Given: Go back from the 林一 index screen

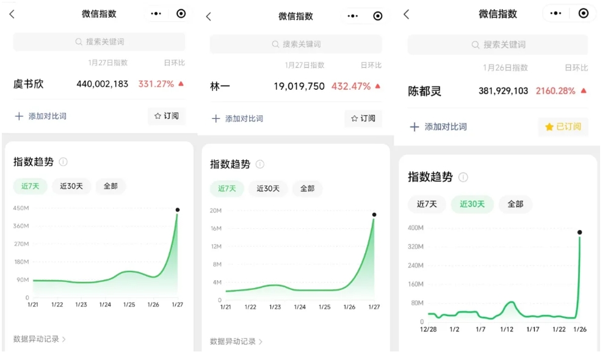Looking at the screenshot, I should 209,16.
